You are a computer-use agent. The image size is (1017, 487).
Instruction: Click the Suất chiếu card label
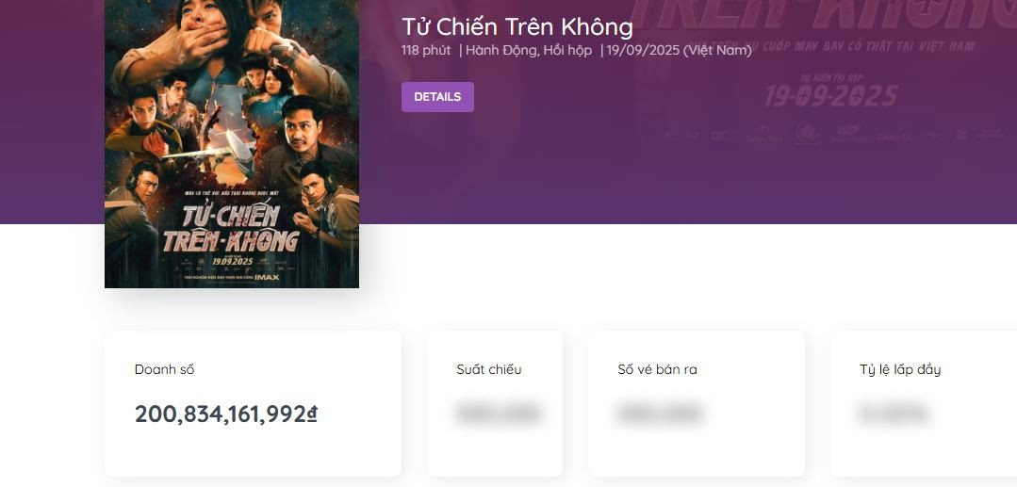[x=488, y=369]
